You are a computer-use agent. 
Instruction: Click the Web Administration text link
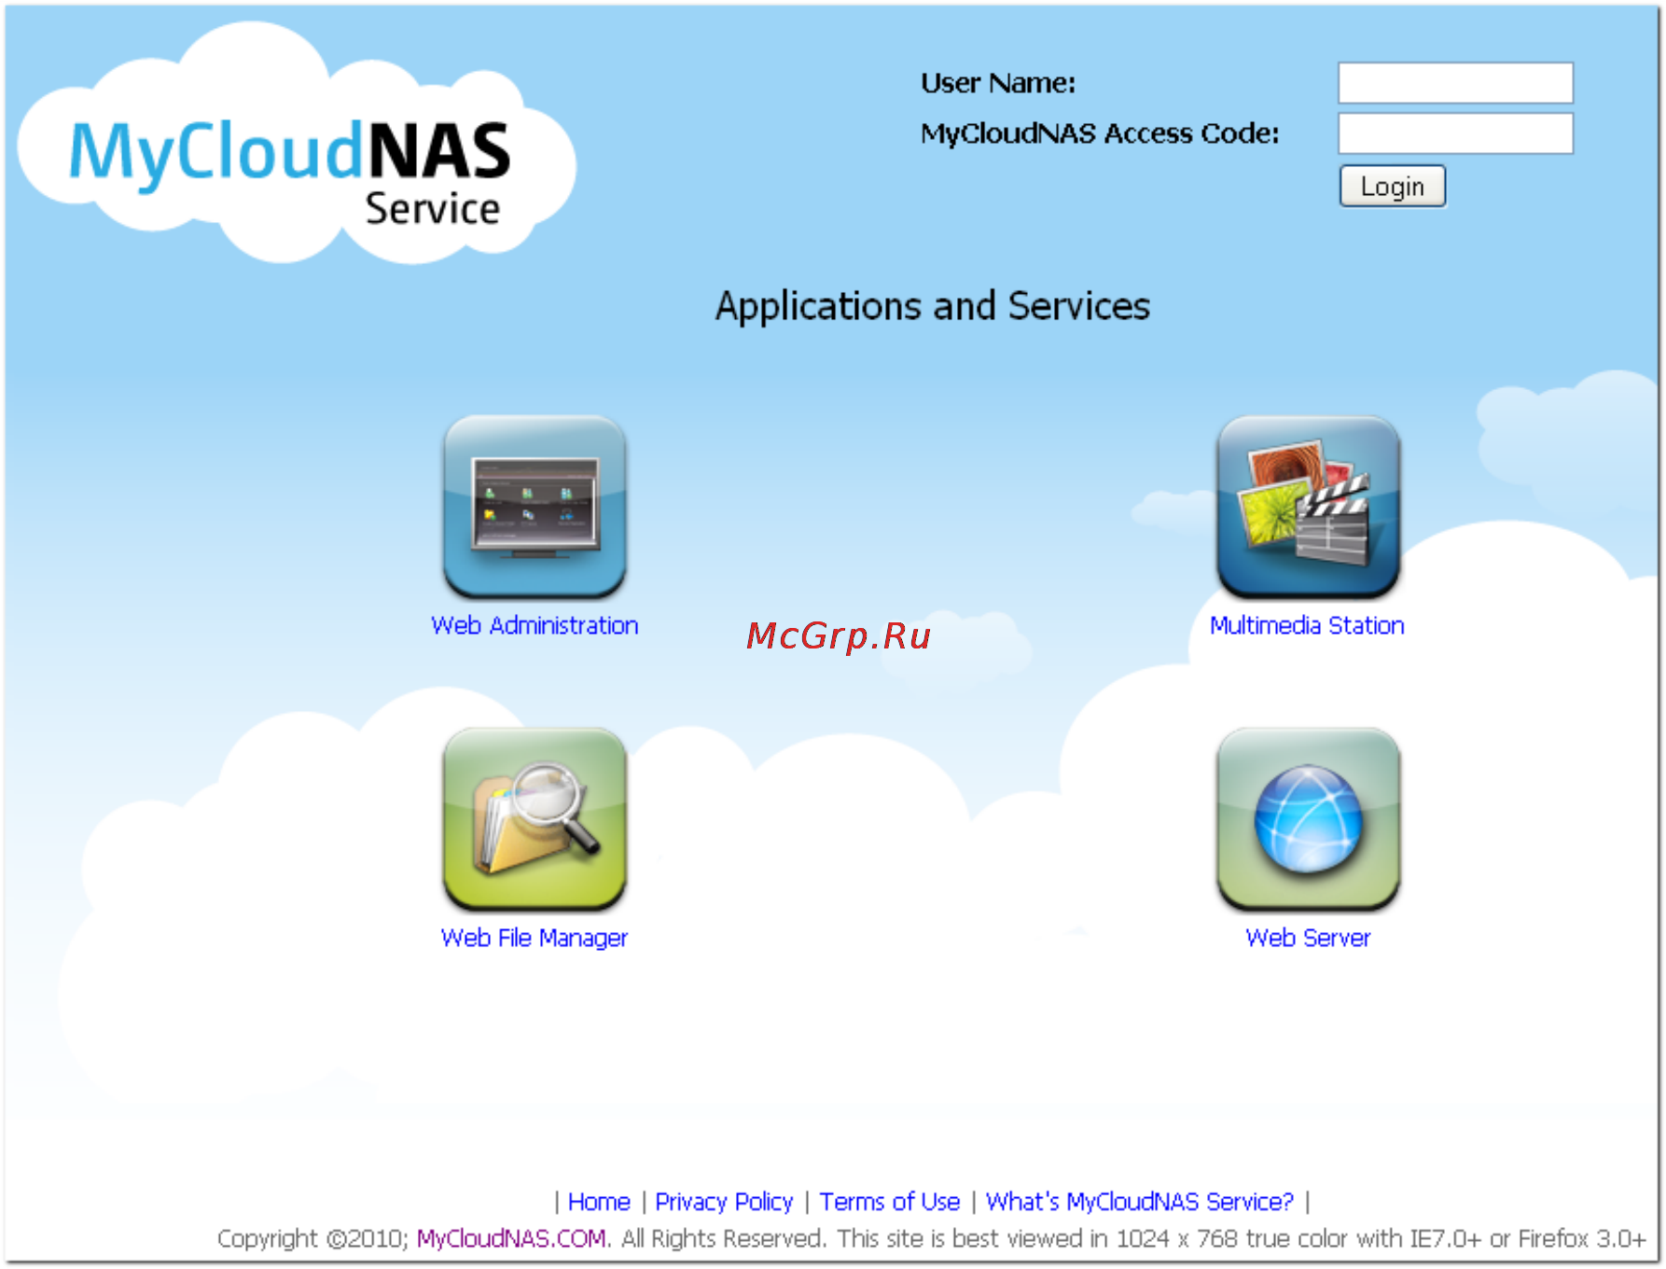click(x=535, y=625)
